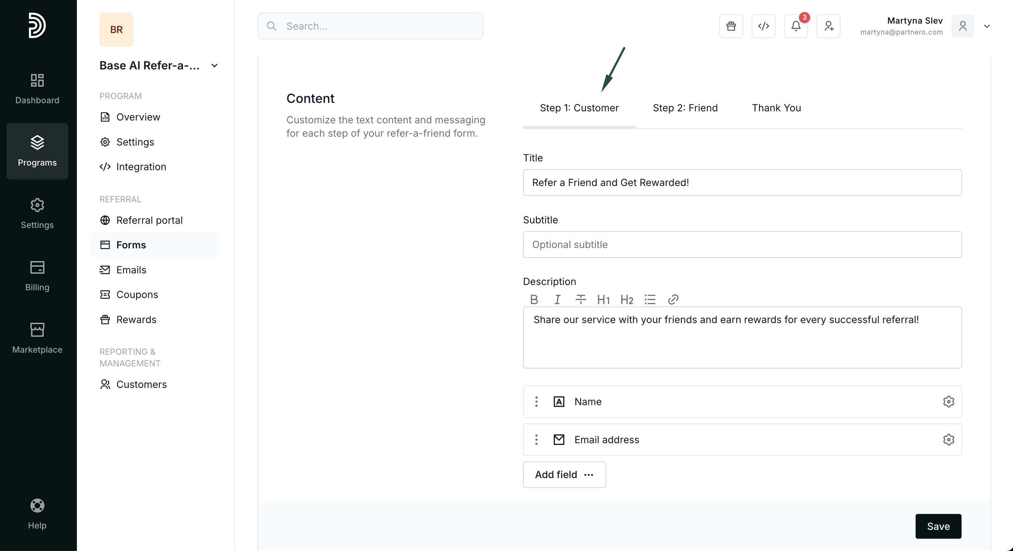
Task: Open notifications bell with 3 alerts
Action: [795, 26]
